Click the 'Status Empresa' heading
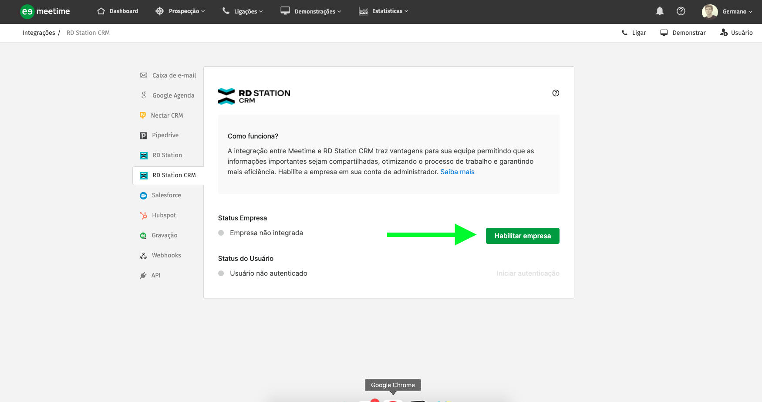Screen dimensions: 762x402 [x=242, y=218]
